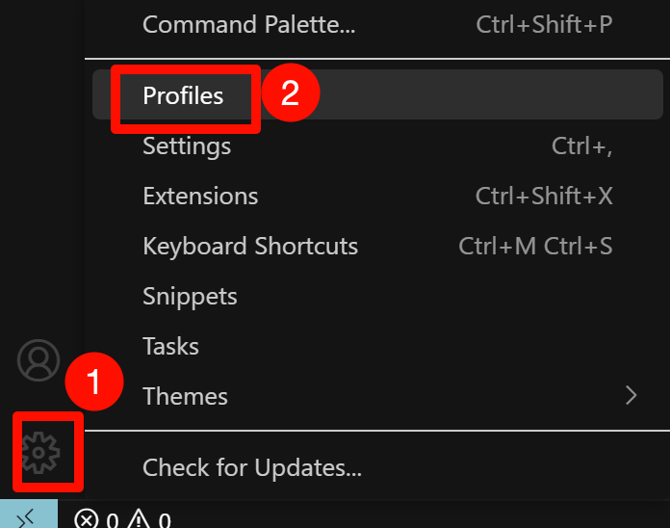Click the warnings triangle status icon
Screen dimensions: 670x528
[139, 519]
